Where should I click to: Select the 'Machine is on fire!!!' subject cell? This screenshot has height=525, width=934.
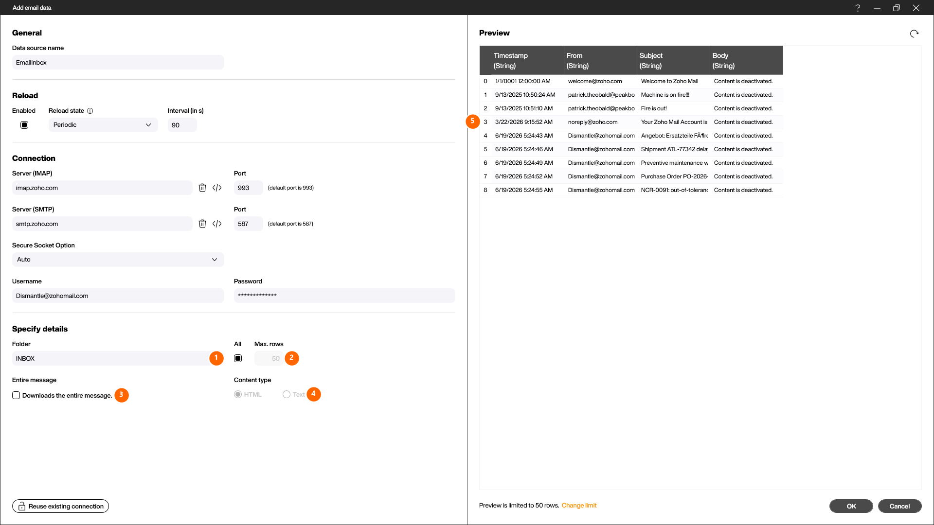pos(673,95)
